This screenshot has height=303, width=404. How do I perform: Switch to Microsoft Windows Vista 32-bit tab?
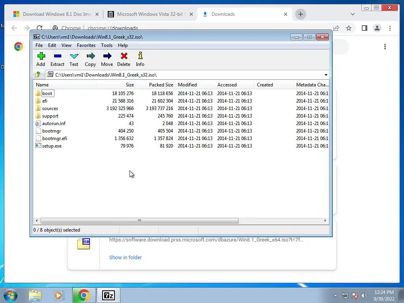click(x=150, y=14)
